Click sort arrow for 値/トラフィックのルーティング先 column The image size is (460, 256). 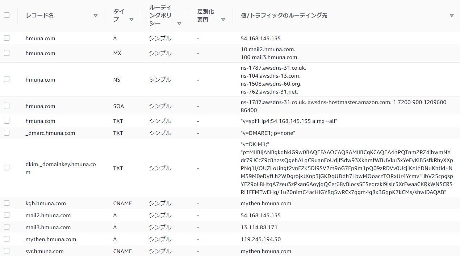(452, 16)
